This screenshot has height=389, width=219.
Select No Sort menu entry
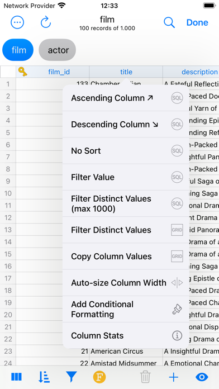126,150
